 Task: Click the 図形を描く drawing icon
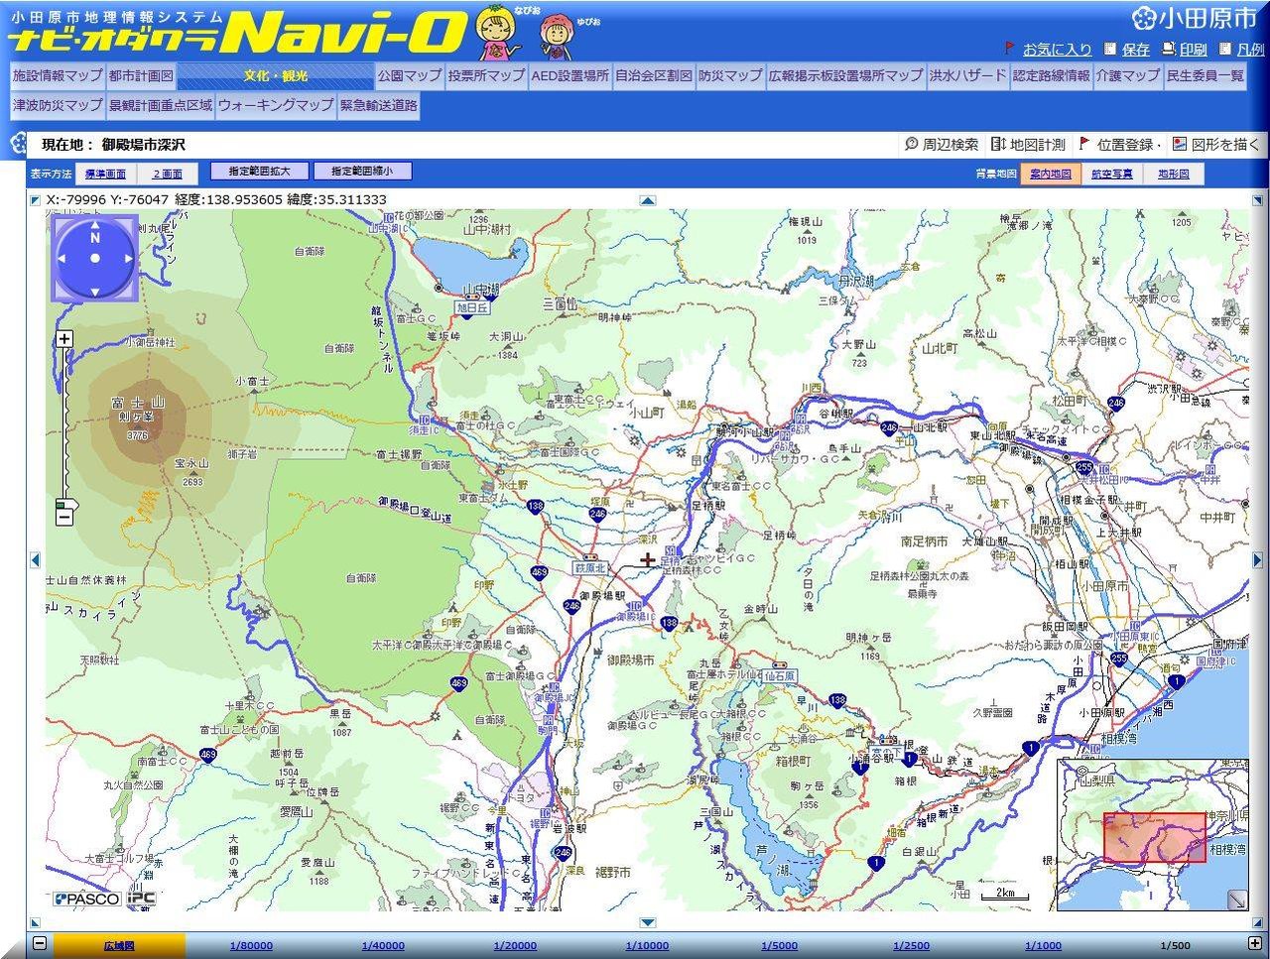click(x=1179, y=144)
